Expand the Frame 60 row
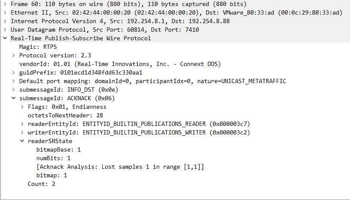The height and width of the screenshot is (200, 350). point(5,4)
